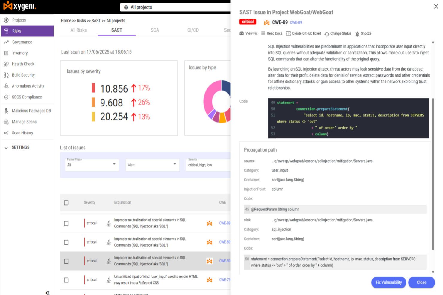This screenshot has width=443, height=295.
Task: Click the Fix Vulnerability button
Action: point(389,282)
